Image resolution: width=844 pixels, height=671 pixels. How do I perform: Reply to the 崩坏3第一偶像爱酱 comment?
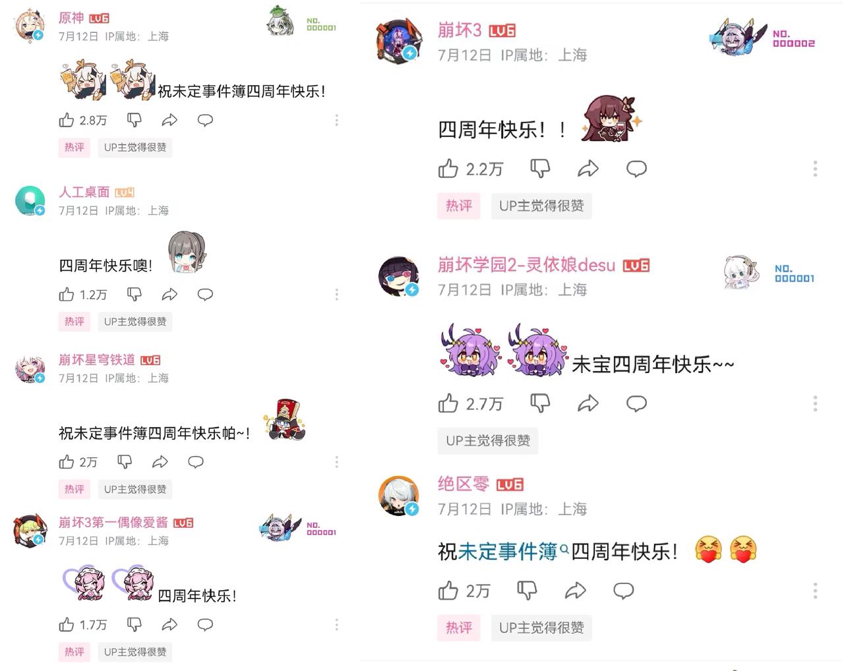(x=205, y=624)
